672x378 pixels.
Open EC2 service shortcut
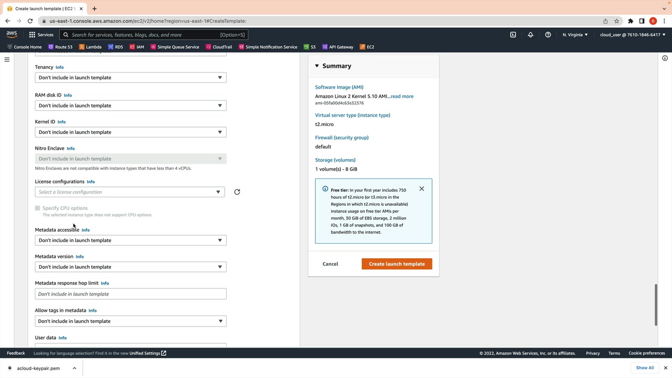[367, 47]
